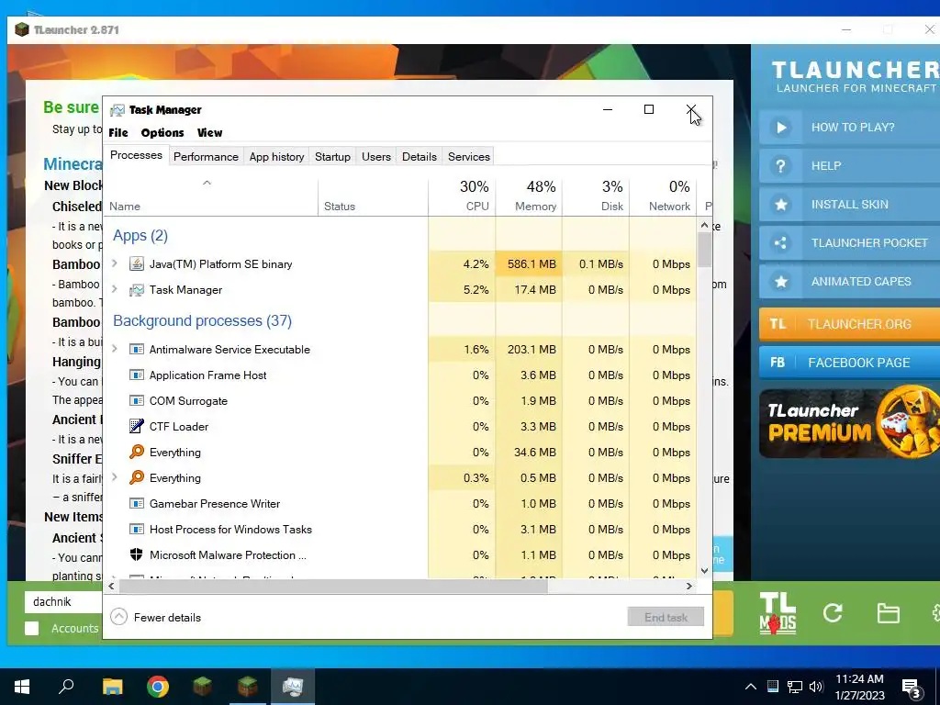Open TLAUNCHER POCKET sidebar button
940x705 pixels.
849,242
